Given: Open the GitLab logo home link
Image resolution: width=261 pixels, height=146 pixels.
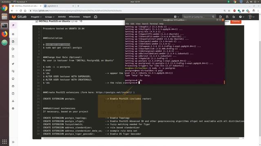Looking at the screenshot, I should pyautogui.click(x=19, y=17).
